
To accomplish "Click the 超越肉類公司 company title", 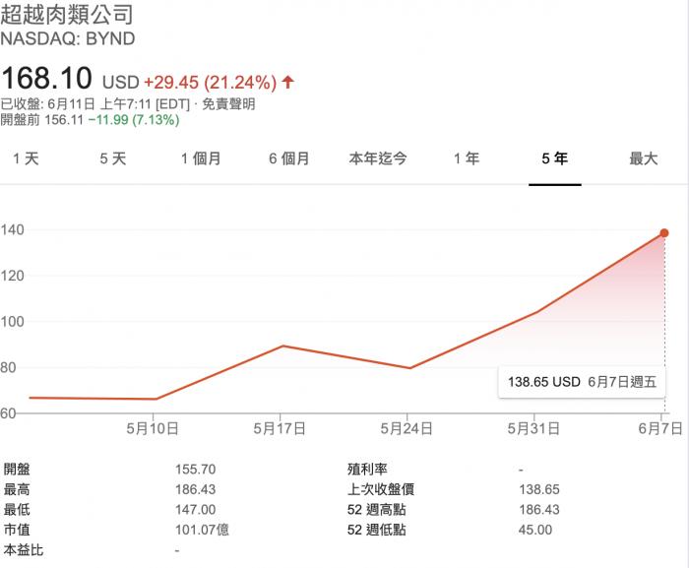I will [66, 16].
